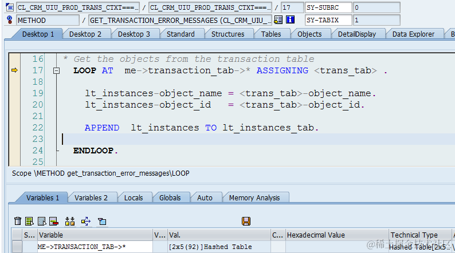Open the blue information icon

click(x=290, y=19)
